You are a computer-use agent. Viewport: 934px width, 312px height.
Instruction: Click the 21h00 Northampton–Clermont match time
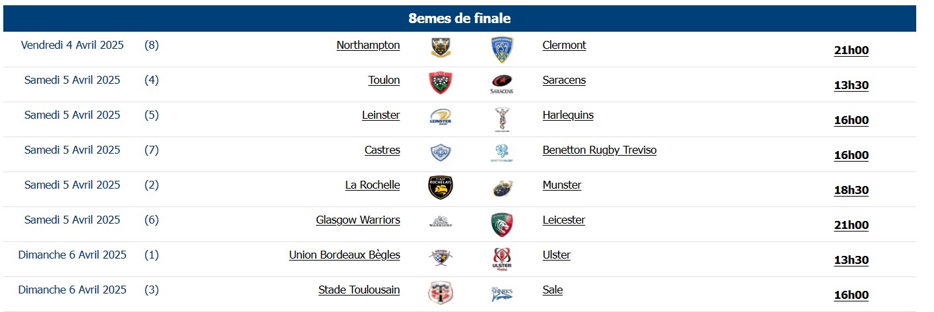851,50
